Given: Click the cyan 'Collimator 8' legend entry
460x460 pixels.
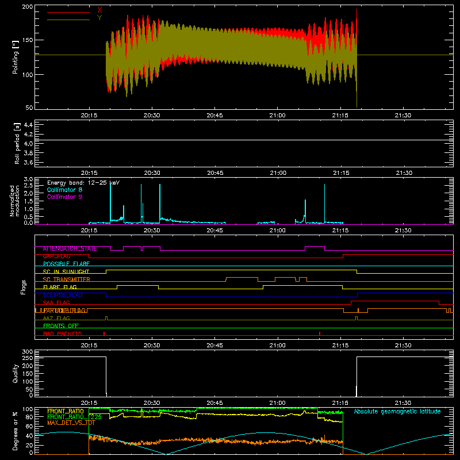Looking at the screenshot, I should click(x=64, y=190).
